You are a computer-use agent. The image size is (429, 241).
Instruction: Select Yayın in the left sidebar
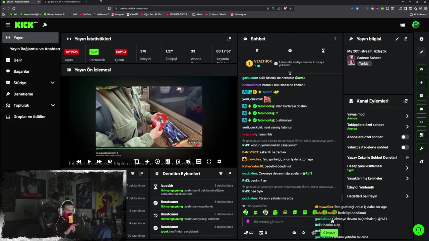(x=30, y=37)
